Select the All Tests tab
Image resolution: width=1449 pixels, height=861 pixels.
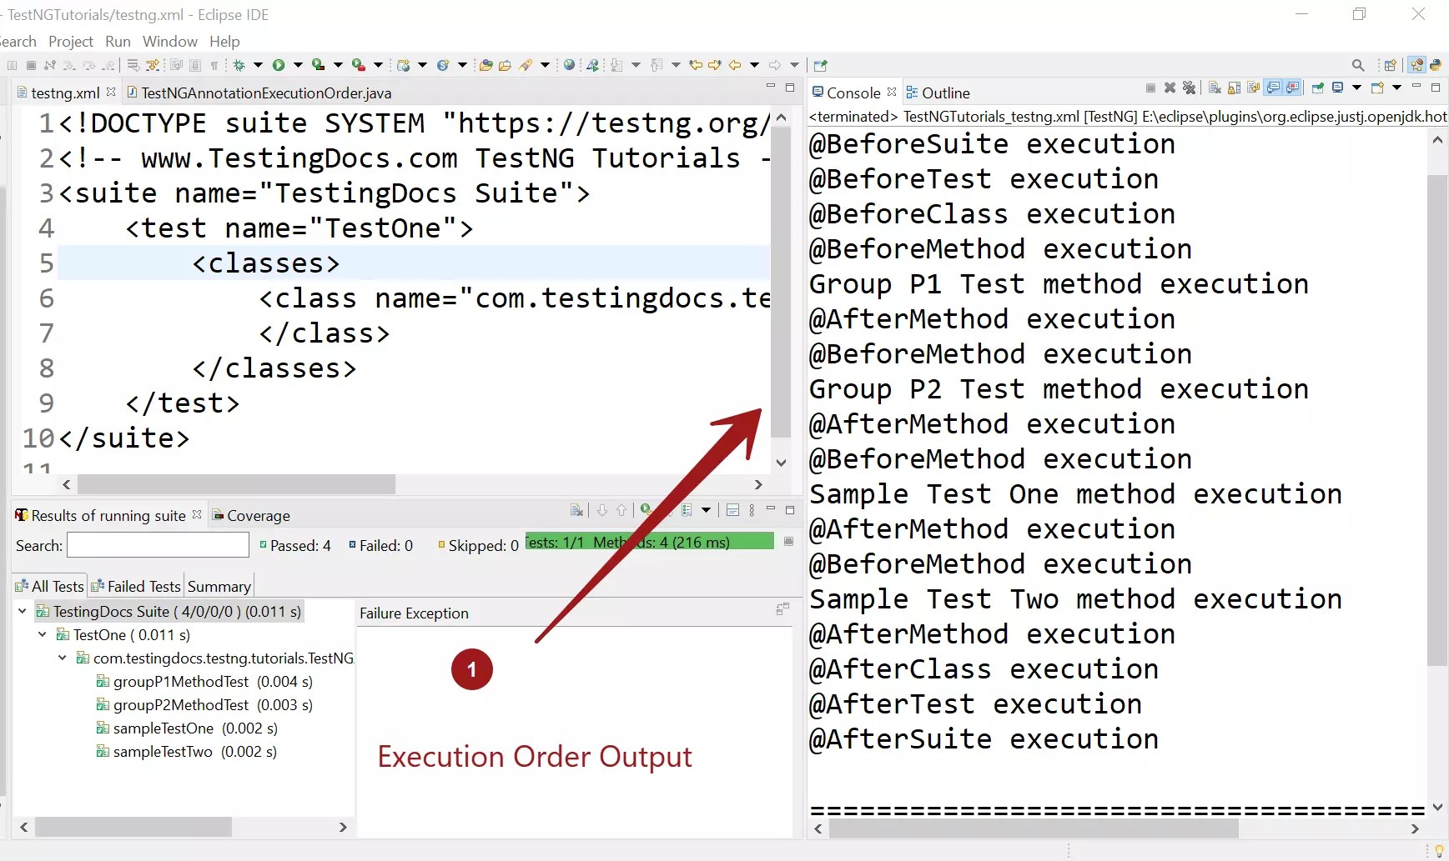click(49, 587)
